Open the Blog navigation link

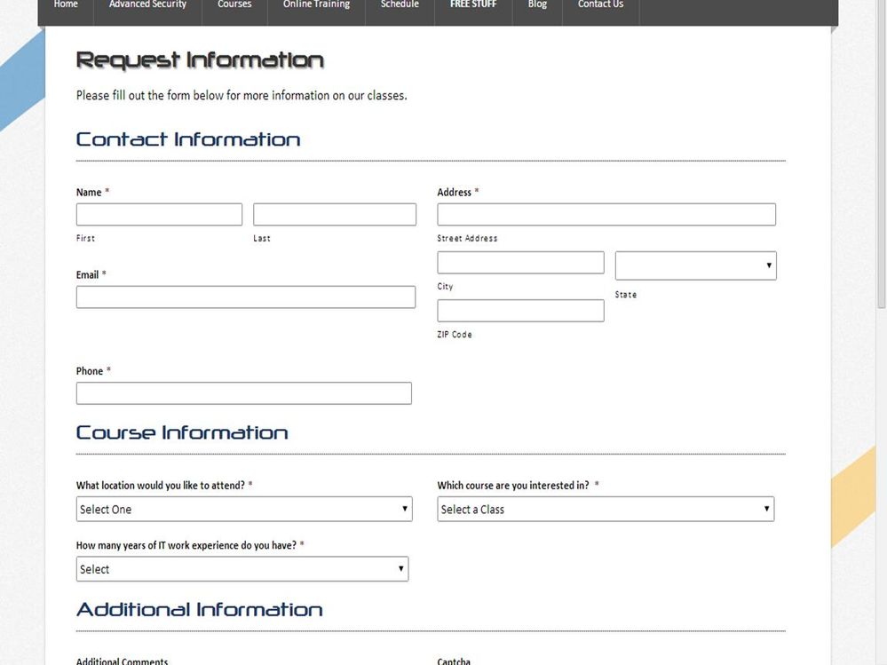coord(537,5)
